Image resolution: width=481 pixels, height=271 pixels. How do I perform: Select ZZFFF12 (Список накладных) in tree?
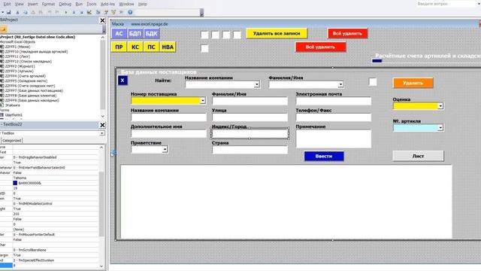tap(29, 62)
